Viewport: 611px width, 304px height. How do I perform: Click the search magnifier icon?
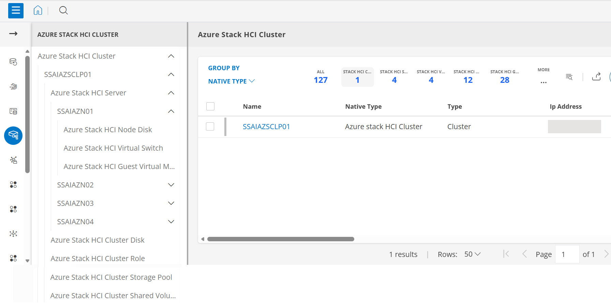click(63, 11)
